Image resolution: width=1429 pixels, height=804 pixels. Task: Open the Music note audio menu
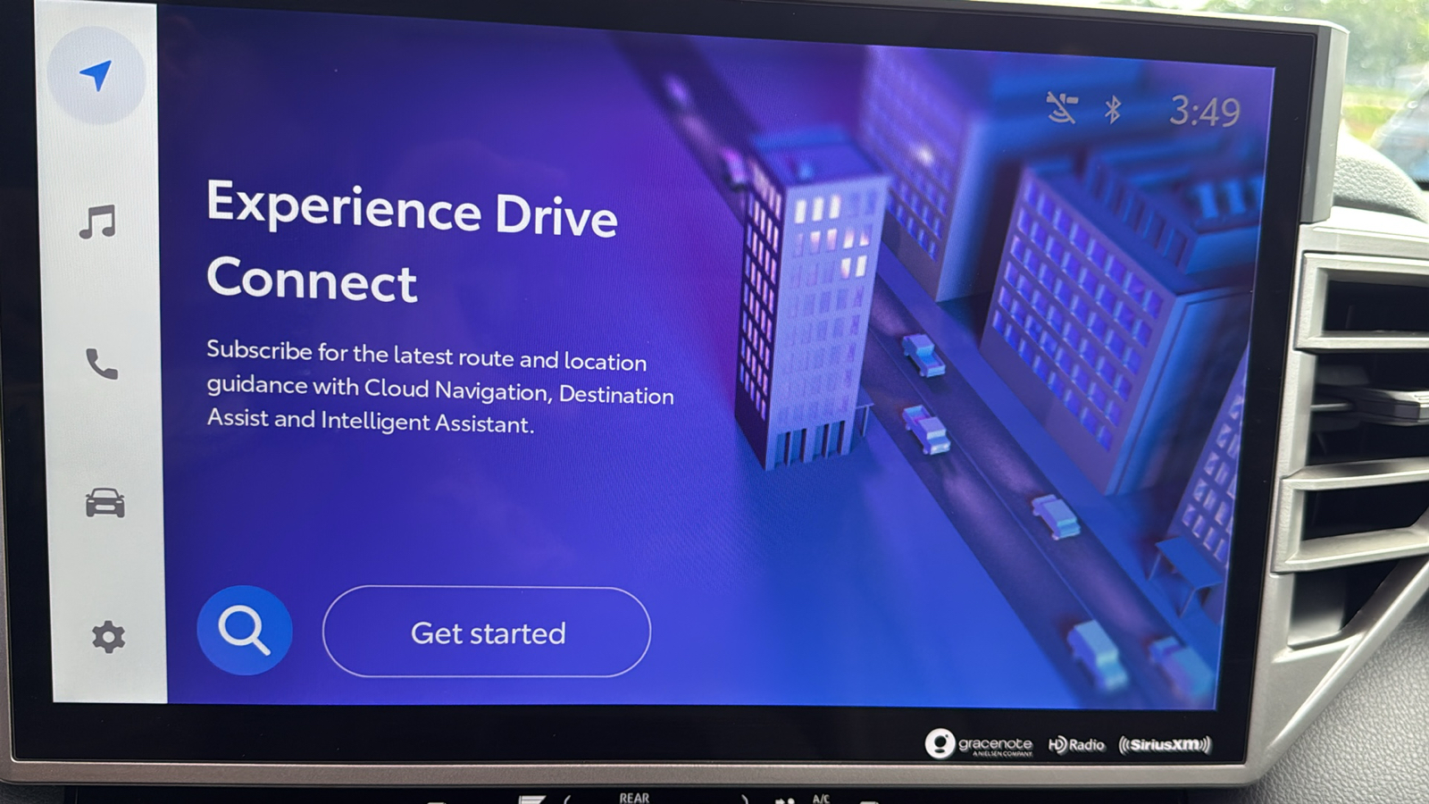[97, 222]
